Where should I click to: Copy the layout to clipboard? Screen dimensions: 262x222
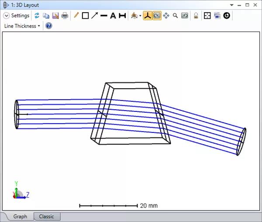pyautogui.click(x=46, y=15)
